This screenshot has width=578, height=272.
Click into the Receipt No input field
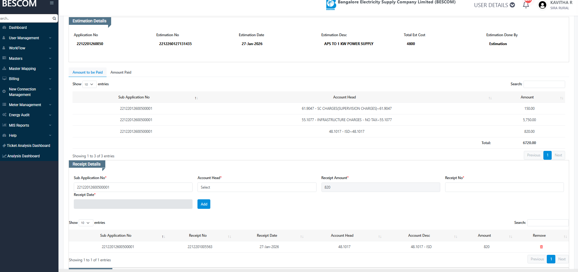point(504,187)
